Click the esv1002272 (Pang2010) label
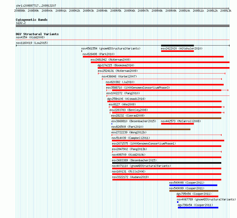This screenshot has width=237, height=218. pyautogui.click(x=123, y=93)
